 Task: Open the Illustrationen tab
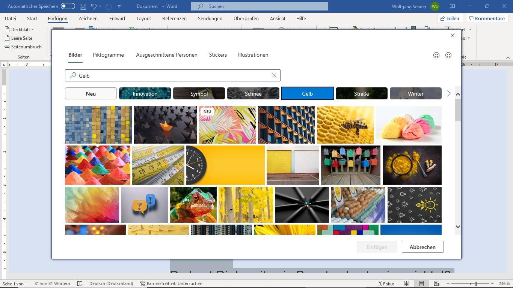253,55
